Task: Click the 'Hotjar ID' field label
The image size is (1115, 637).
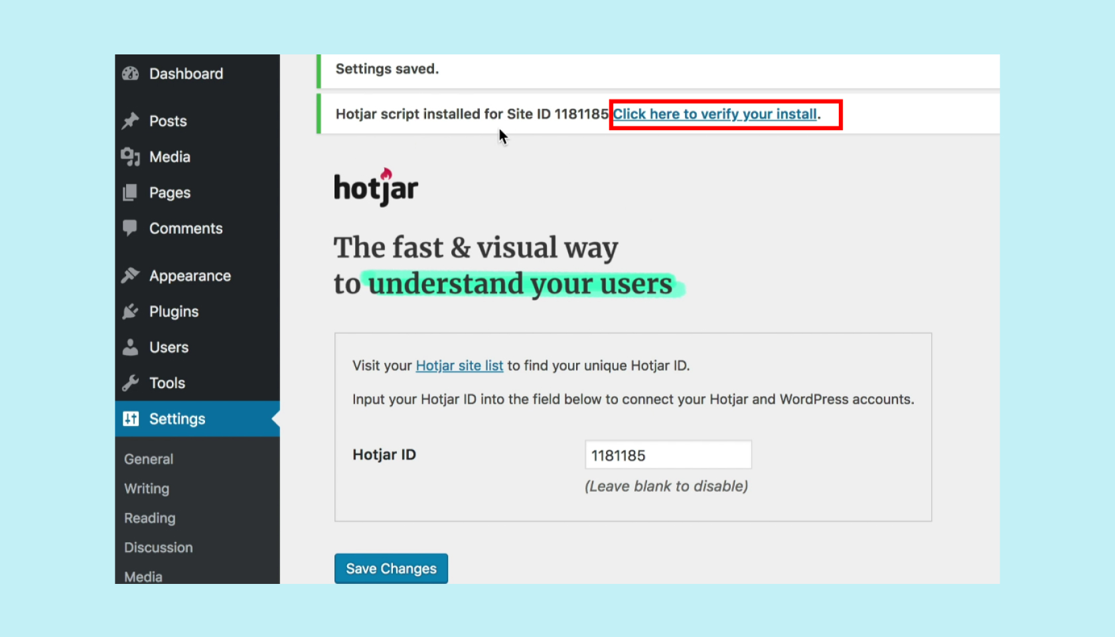Action: point(384,455)
